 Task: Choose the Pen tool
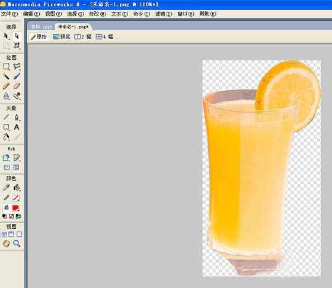[x=17, y=117]
